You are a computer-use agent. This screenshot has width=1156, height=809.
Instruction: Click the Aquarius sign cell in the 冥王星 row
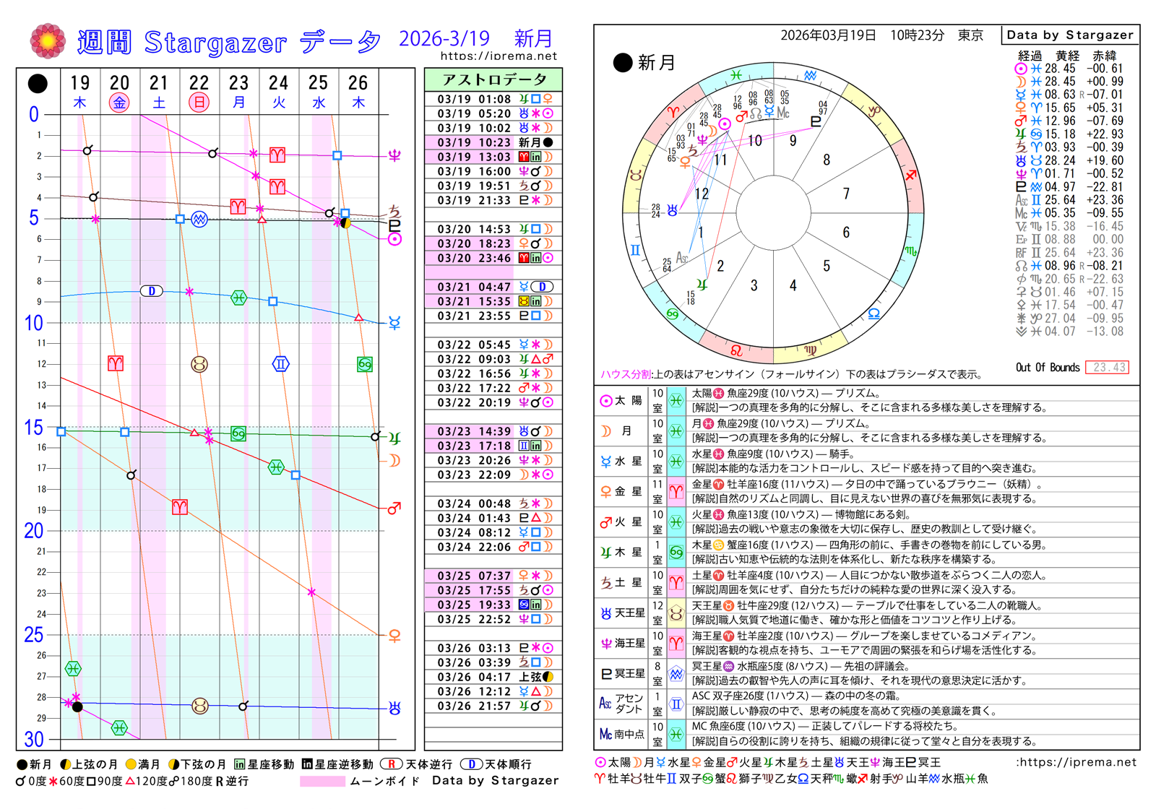(x=676, y=673)
